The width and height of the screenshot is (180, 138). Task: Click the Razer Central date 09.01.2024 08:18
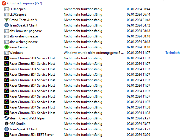[139, 47]
